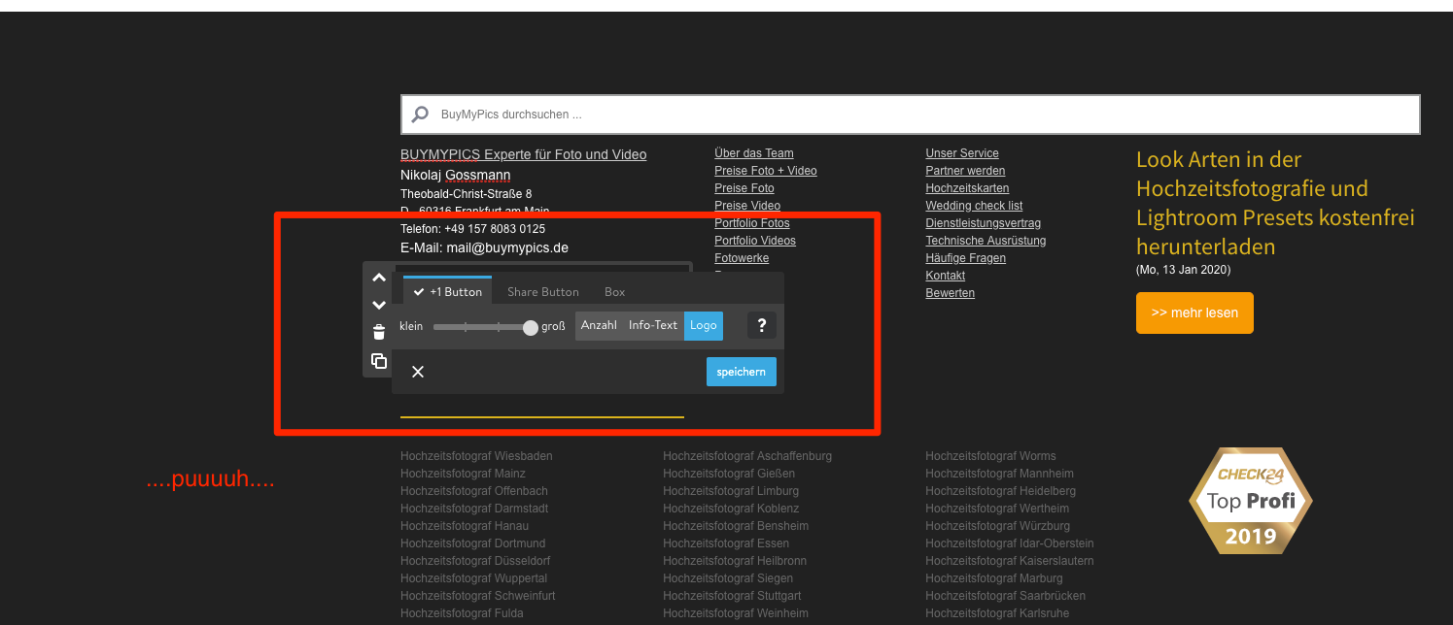Close the widget editor with the X
Viewport: 1453px width, 625px height.
(418, 372)
